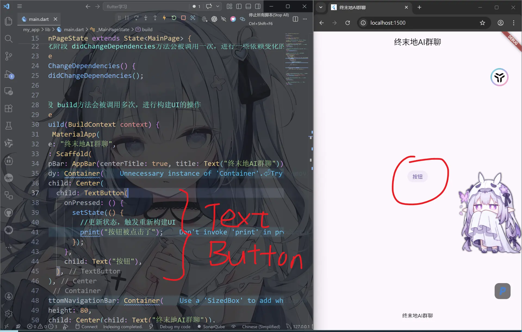Reload the localhost page in the browser

pos(347,23)
